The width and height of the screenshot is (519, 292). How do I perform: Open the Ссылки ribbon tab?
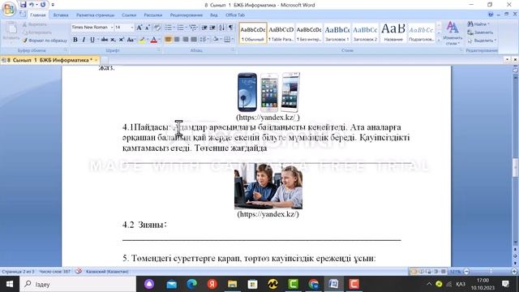tap(129, 15)
